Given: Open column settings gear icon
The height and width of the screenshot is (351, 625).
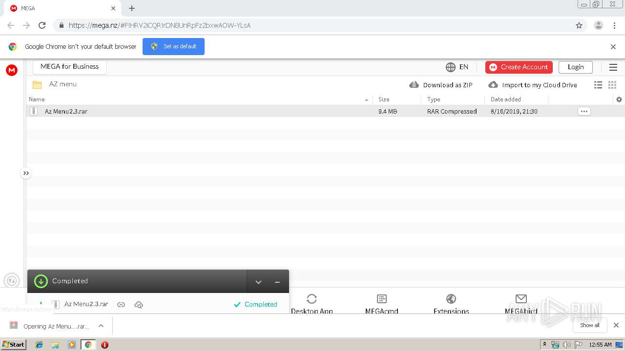Looking at the screenshot, I should [619, 99].
